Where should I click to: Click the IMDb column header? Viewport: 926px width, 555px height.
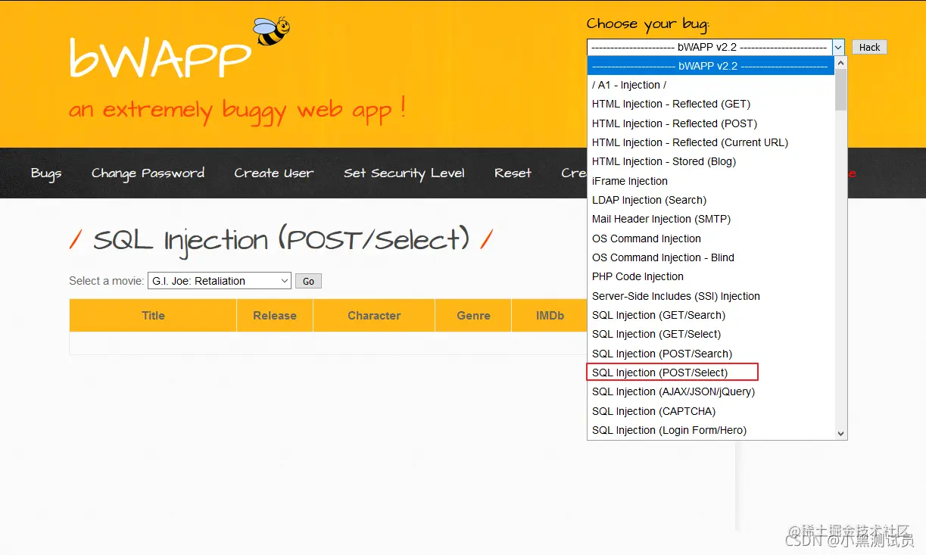[550, 316]
